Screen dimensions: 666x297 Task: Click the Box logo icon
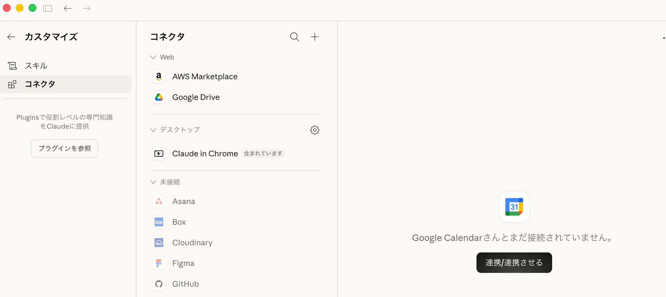[x=159, y=222]
